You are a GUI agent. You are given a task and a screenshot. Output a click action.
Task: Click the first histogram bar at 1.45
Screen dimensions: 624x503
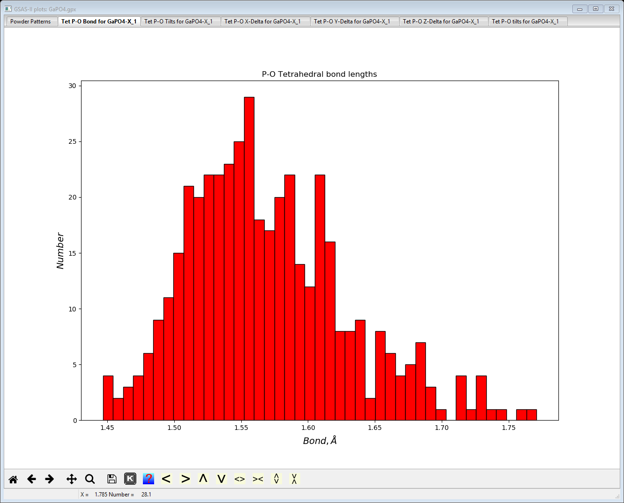click(x=108, y=398)
